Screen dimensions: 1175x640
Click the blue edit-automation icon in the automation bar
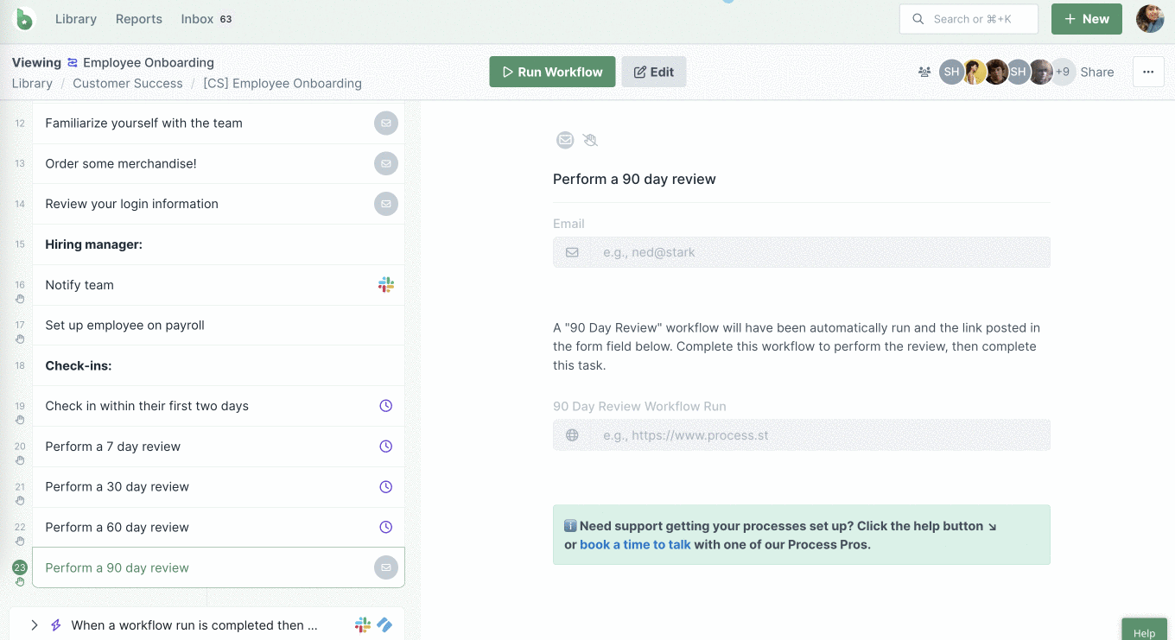384,624
